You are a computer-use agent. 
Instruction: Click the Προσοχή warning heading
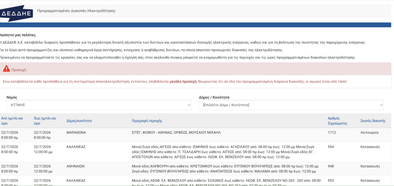(19, 70)
